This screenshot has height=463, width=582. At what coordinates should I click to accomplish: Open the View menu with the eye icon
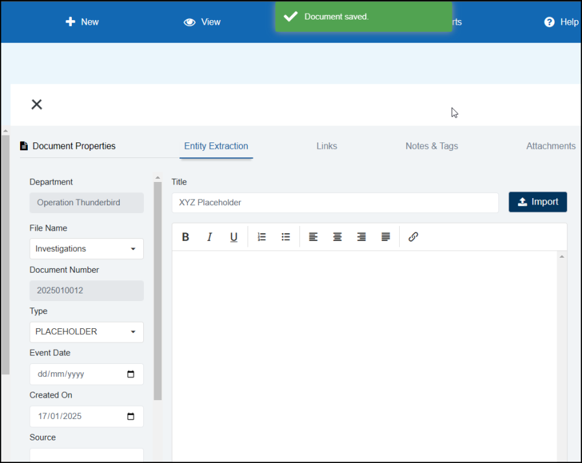202,22
